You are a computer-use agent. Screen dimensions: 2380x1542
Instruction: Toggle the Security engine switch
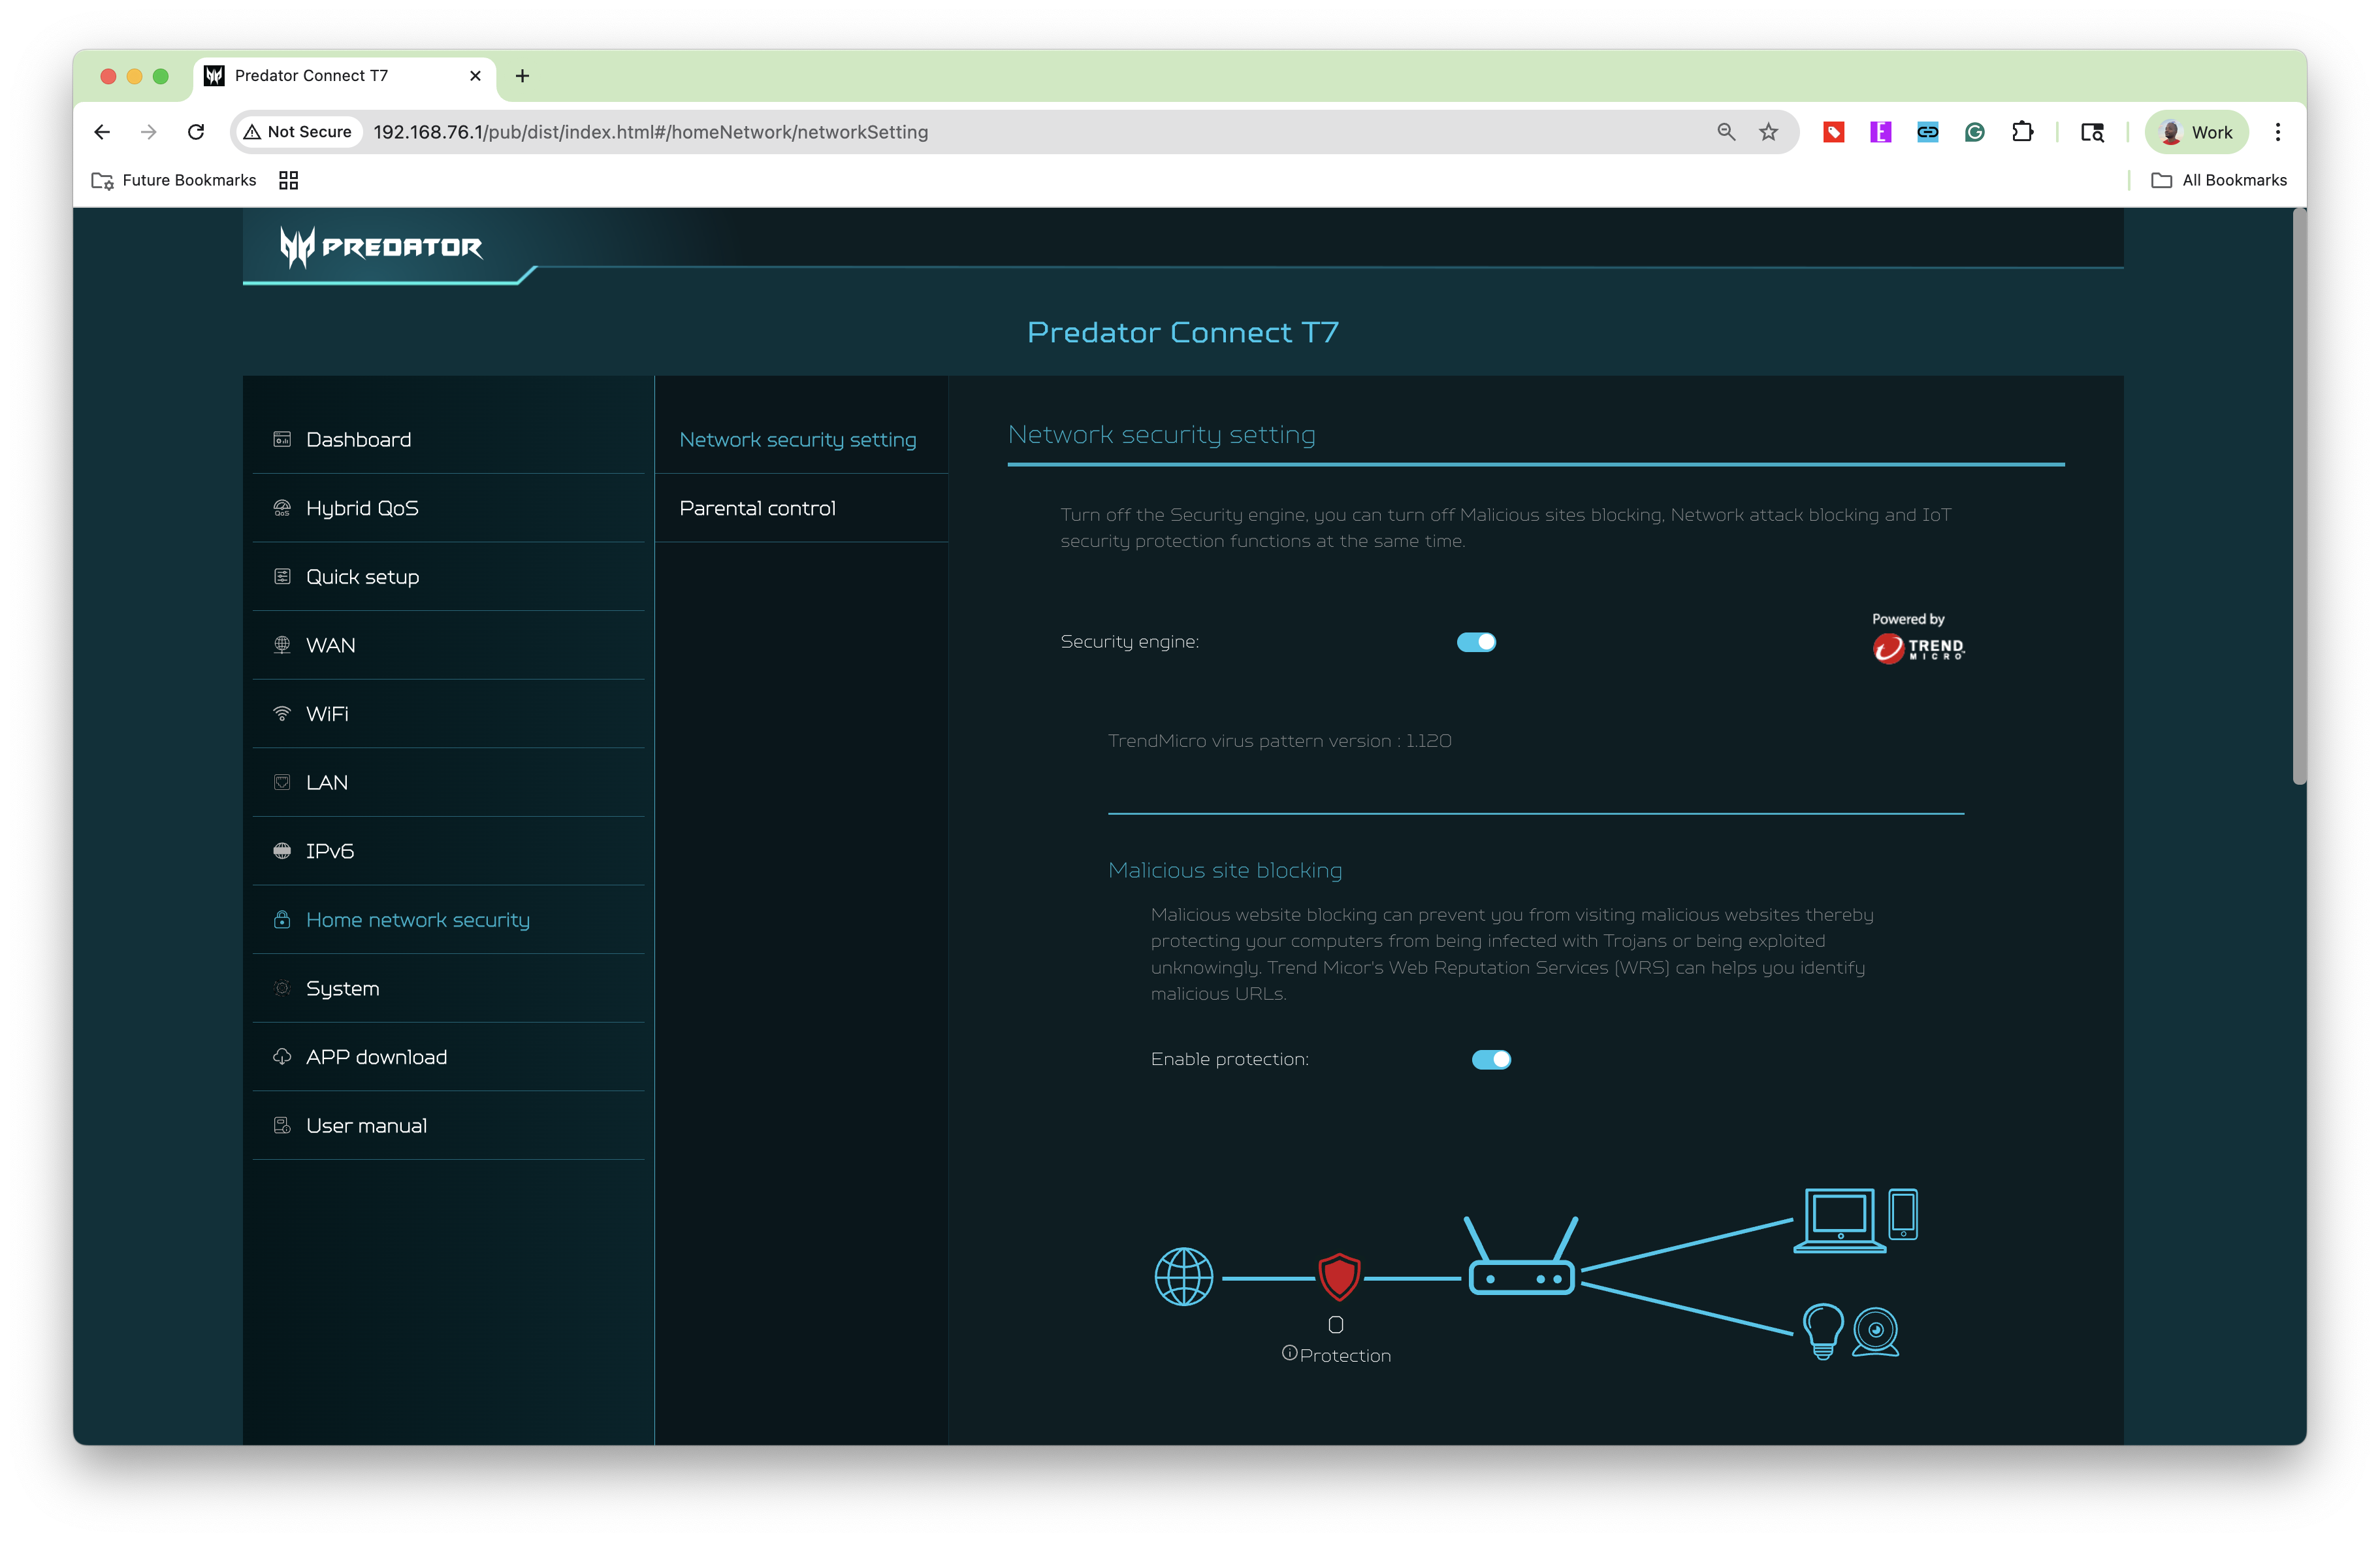point(1476,642)
